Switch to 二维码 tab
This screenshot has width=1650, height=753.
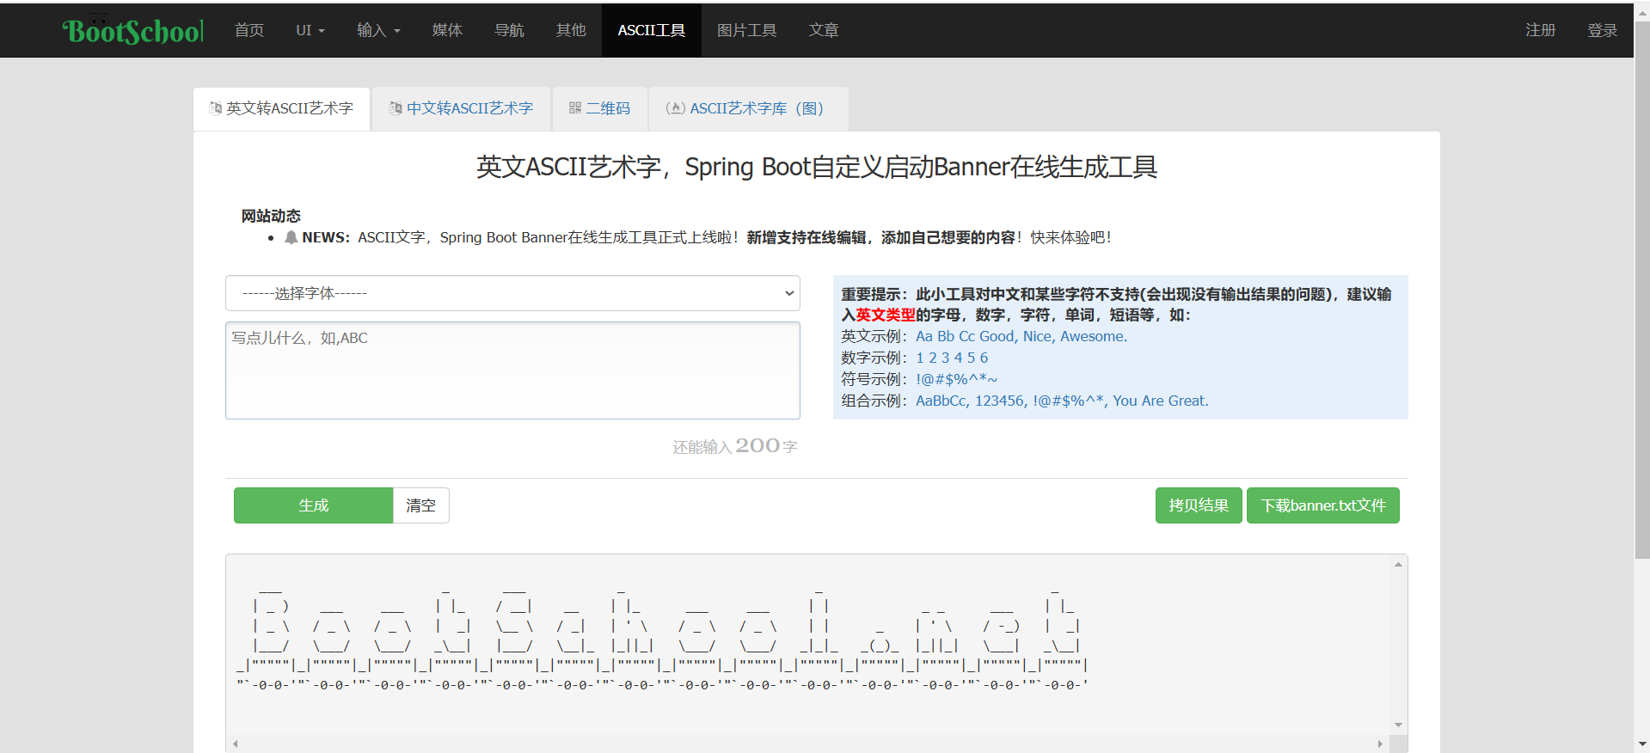pos(599,108)
